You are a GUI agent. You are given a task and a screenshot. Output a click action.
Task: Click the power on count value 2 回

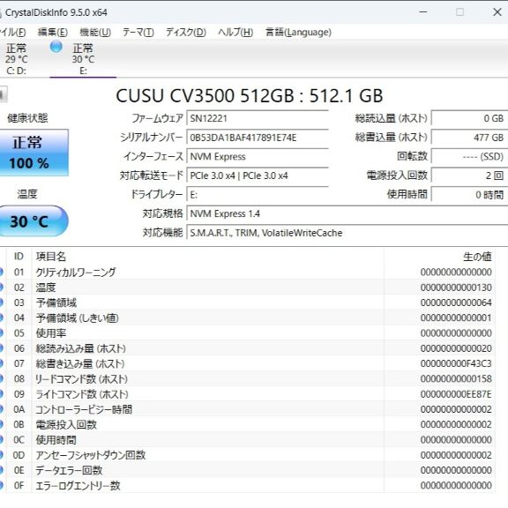(469, 176)
